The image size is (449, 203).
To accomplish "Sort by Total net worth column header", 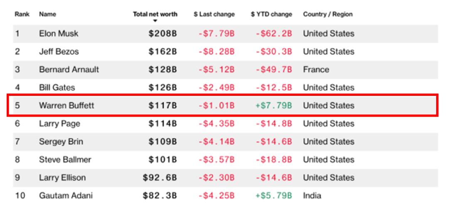I will [x=155, y=14].
